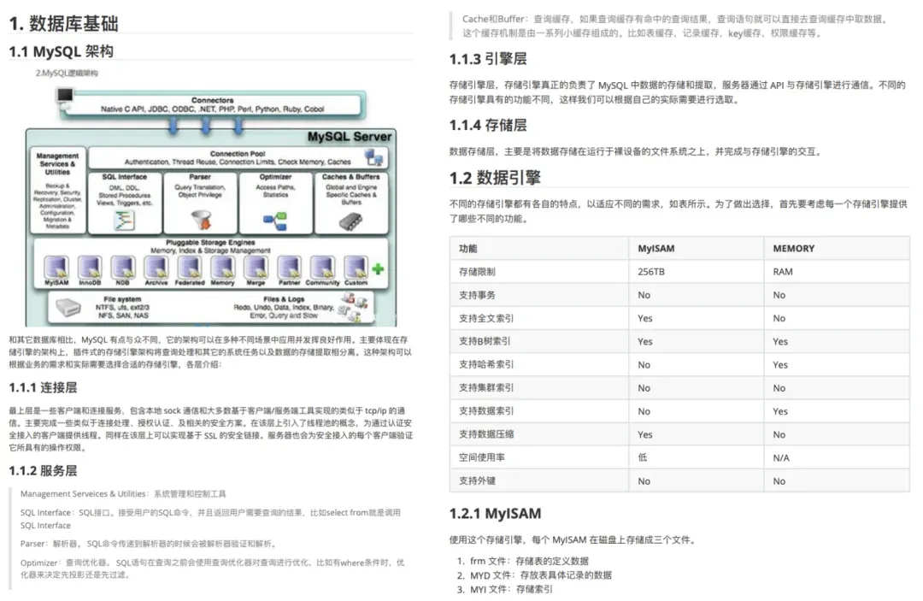Click the Parser: 解析器 quote line
This screenshot has width=923, height=601.
(x=149, y=544)
